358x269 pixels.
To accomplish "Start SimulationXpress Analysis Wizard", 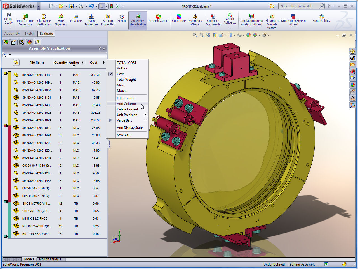I will click(x=251, y=20).
